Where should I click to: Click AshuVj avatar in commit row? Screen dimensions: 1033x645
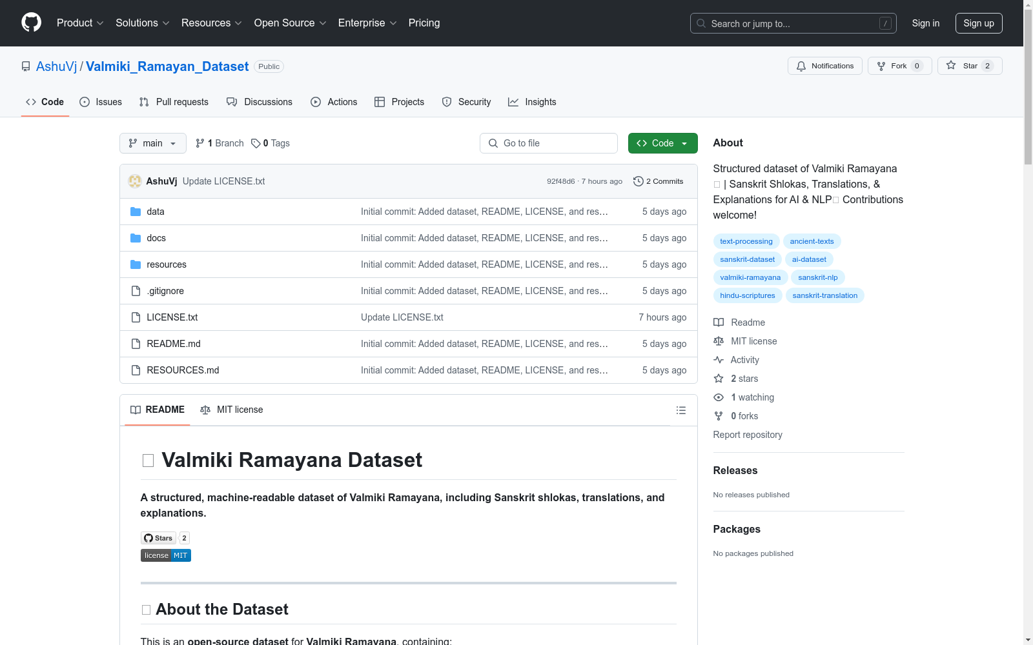pyautogui.click(x=135, y=181)
